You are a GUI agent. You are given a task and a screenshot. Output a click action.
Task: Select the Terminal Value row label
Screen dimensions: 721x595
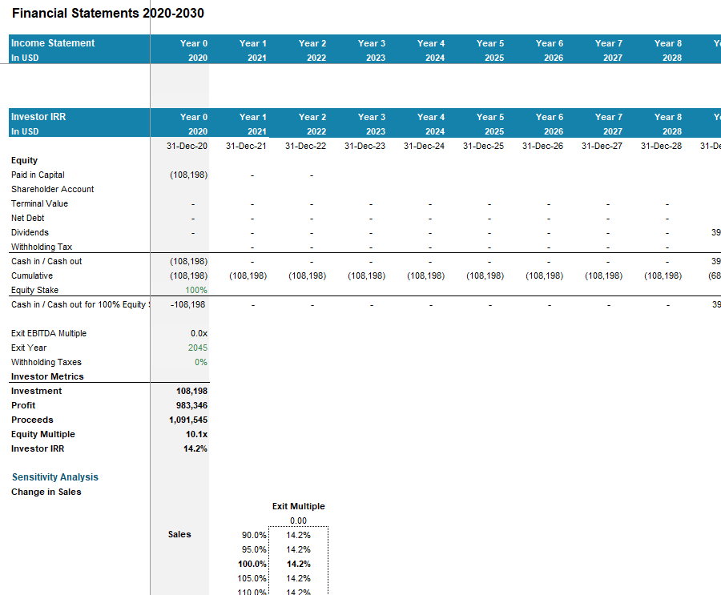click(x=39, y=203)
